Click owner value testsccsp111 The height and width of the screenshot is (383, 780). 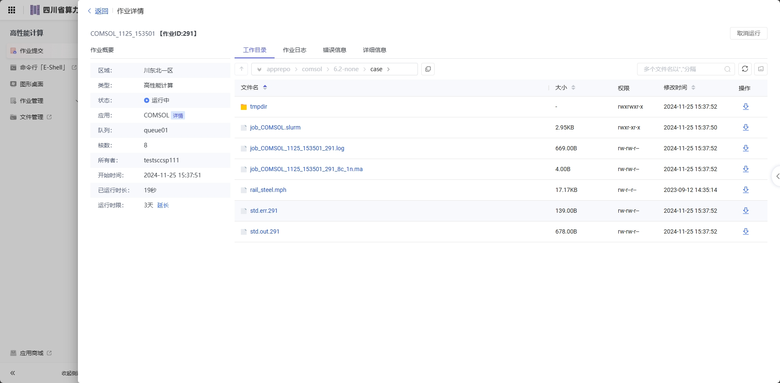click(x=161, y=160)
